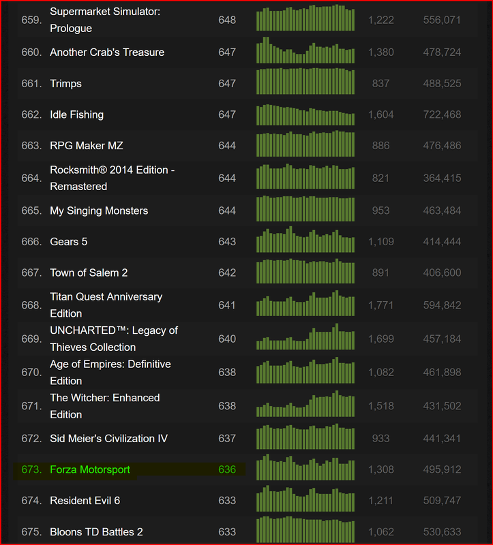Select My Singing Monsters peak 953
Image resolution: width=493 pixels, height=545 pixels.
381,211
